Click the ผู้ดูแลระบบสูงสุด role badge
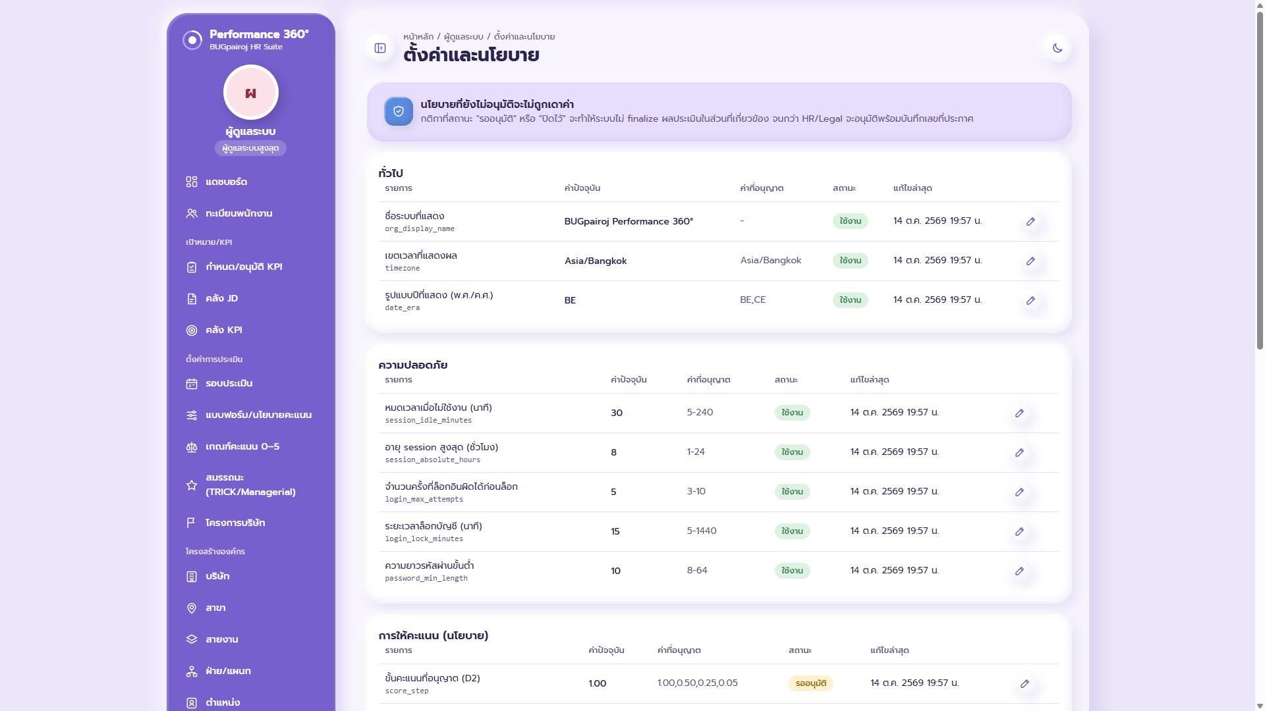The width and height of the screenshot is (1265, 711). coord(250,148)
